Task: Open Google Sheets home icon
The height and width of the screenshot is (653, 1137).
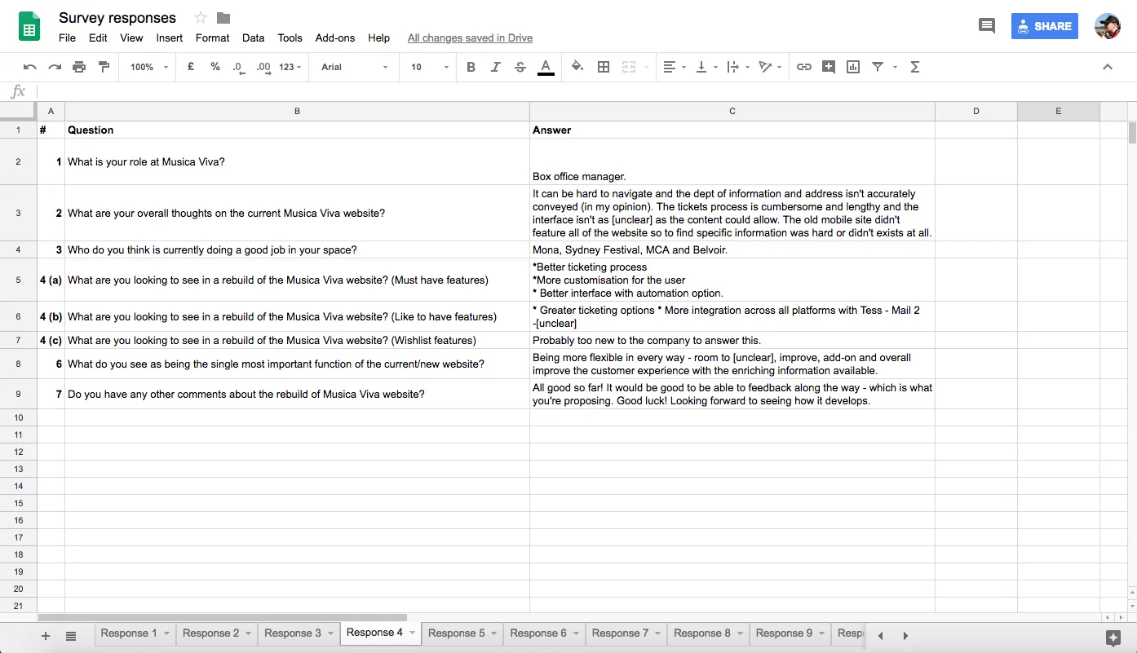Action: [30, 27]
